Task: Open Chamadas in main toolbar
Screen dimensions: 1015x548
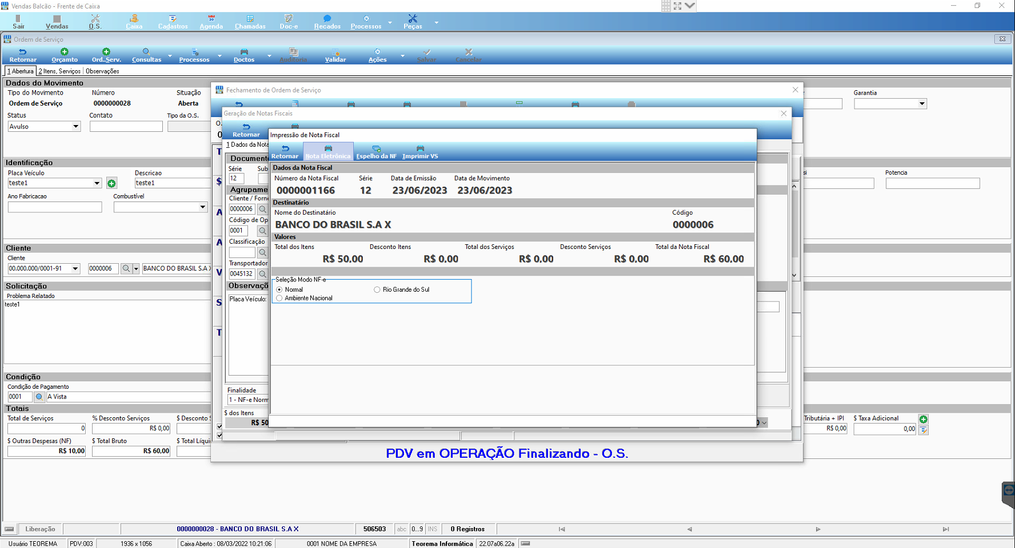Action: point(250,22)
